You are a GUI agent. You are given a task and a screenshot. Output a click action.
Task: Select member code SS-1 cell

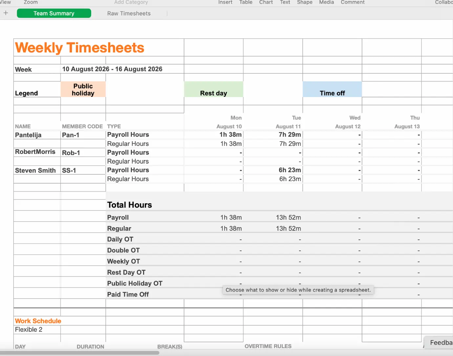83,170
